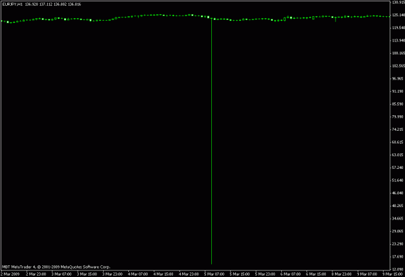
Task: Click the 5 Mar 23:00 time label
Action: click(265, 274)
